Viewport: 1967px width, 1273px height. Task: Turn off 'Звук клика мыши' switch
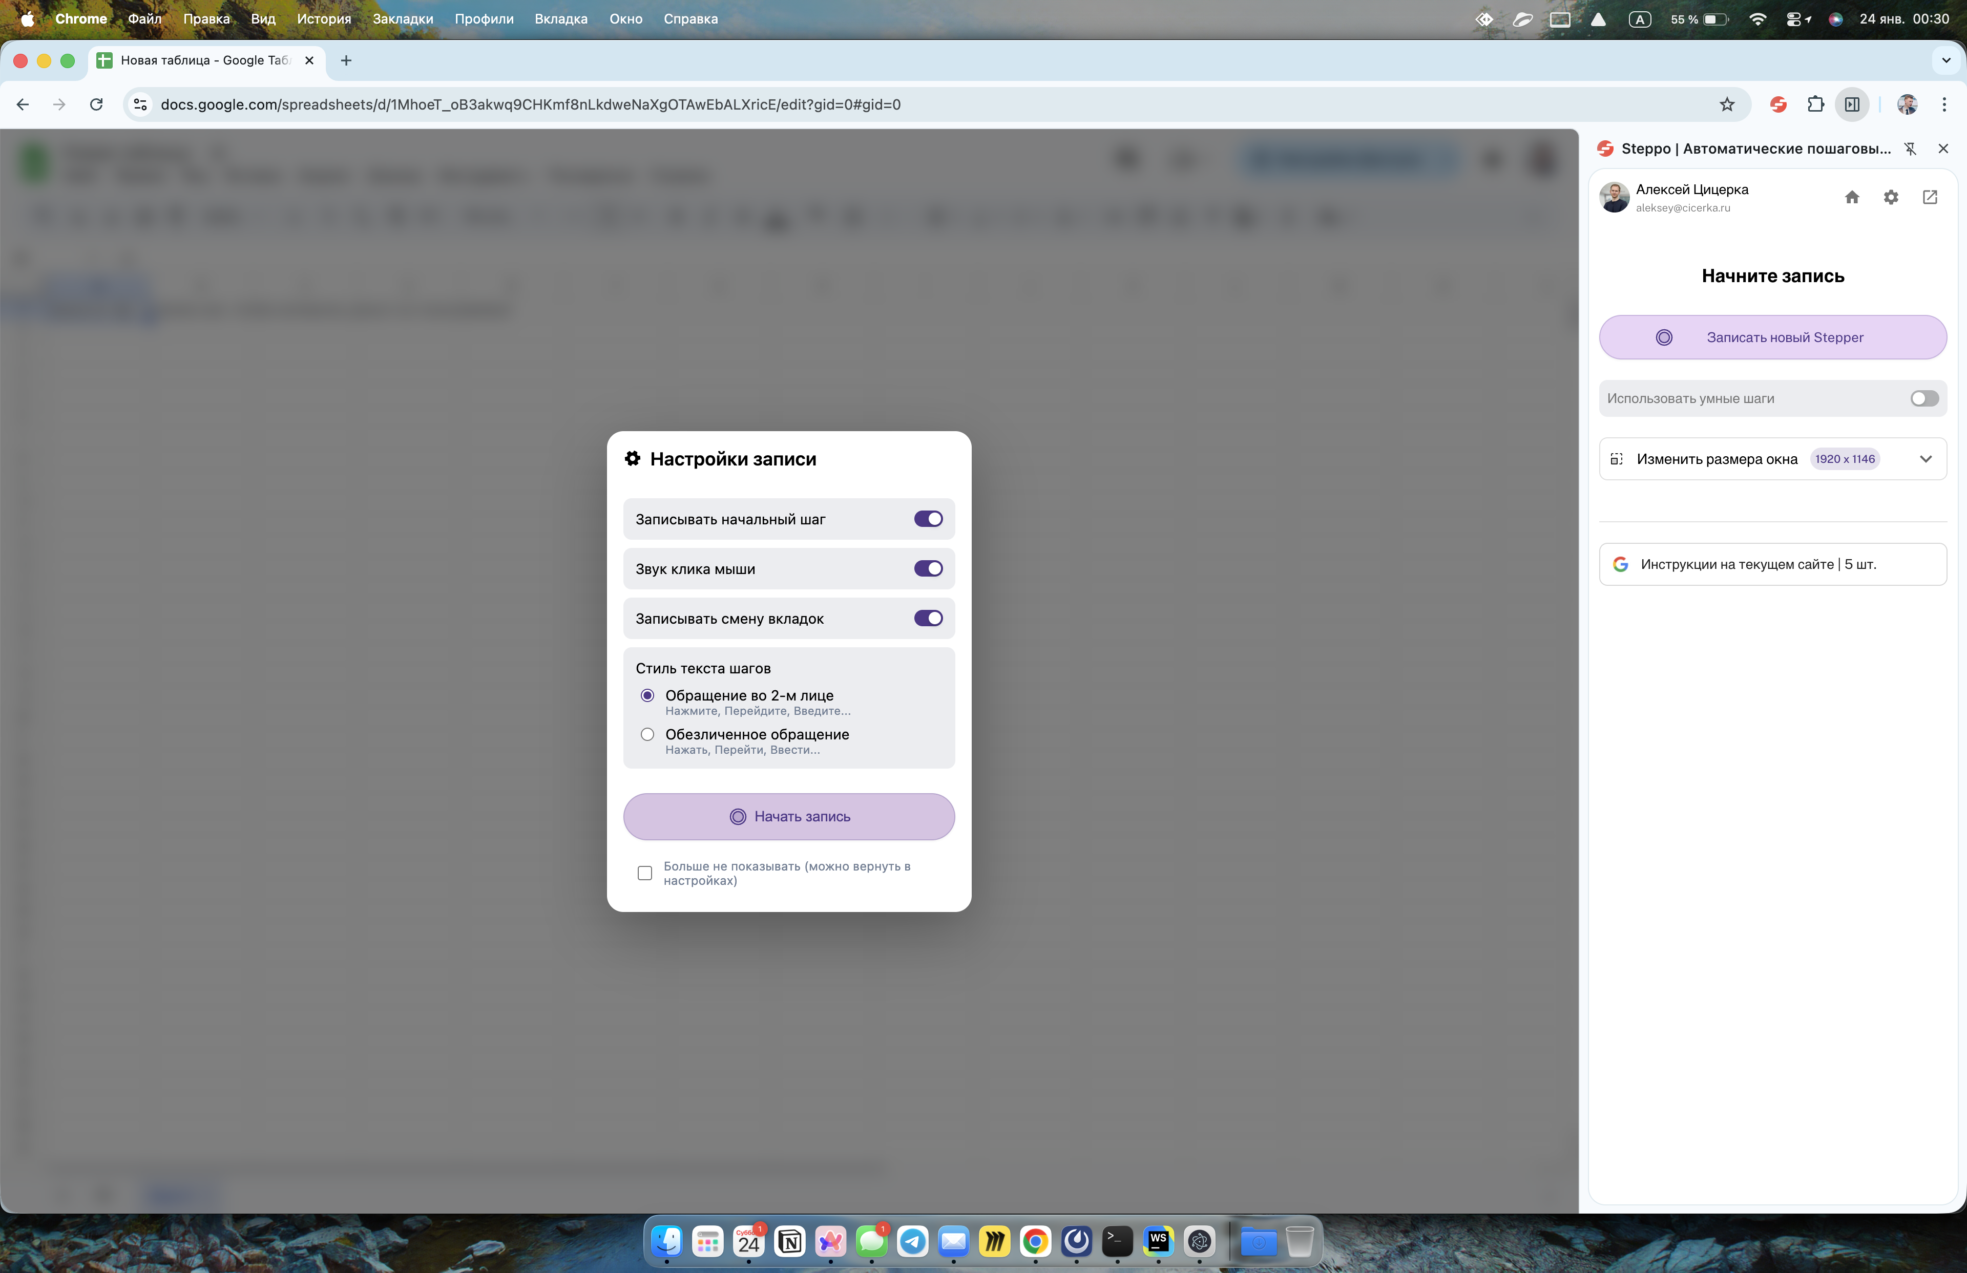(x=927, y=568)
